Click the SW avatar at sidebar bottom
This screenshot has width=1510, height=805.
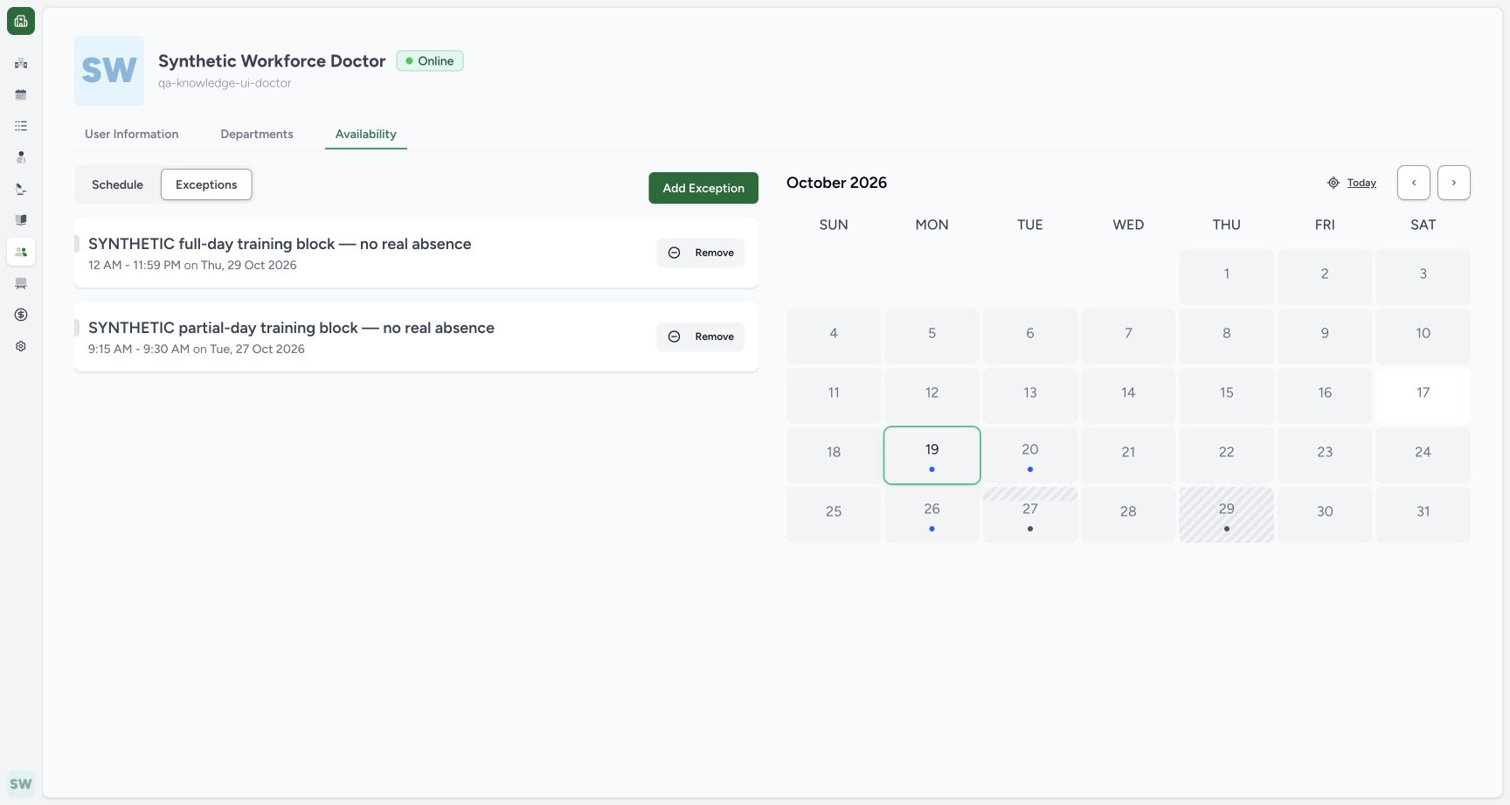[x=21, y=784]
